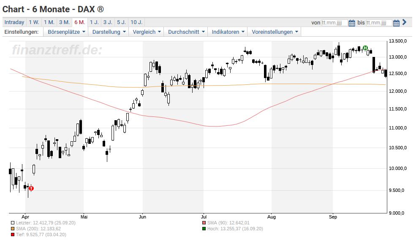
Task: Click the green Hoch legend swatch
Action: click(x=204, y=229)
